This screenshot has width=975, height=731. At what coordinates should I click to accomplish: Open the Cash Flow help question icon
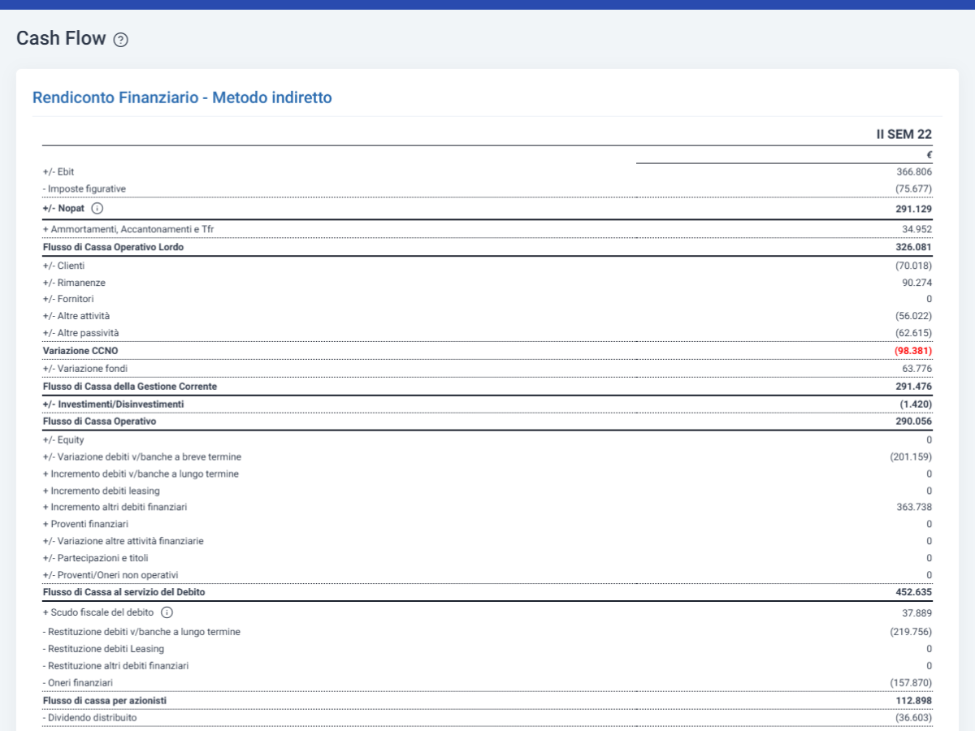[121, 39]
